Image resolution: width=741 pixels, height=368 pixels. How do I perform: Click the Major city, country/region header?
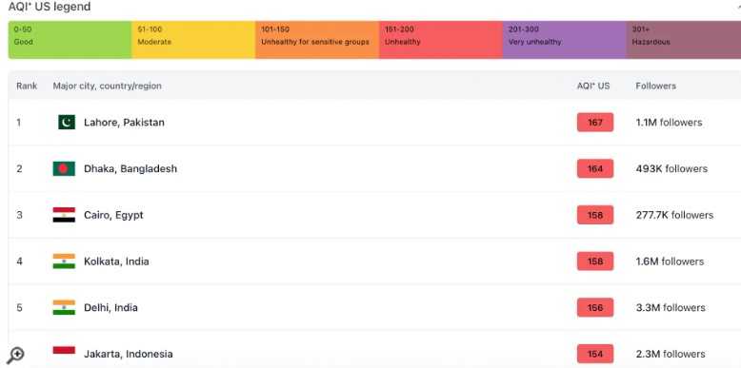[x=108, y=86]
